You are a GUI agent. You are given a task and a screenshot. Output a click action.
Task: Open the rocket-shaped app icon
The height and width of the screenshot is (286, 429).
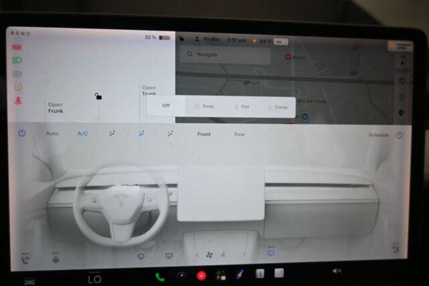(x=240, y=274)
